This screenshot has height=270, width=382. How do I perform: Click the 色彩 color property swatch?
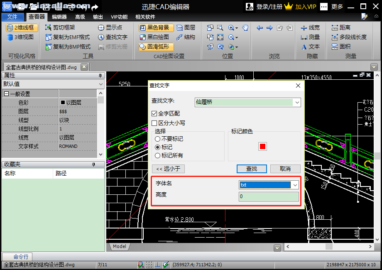coord(63,103)
